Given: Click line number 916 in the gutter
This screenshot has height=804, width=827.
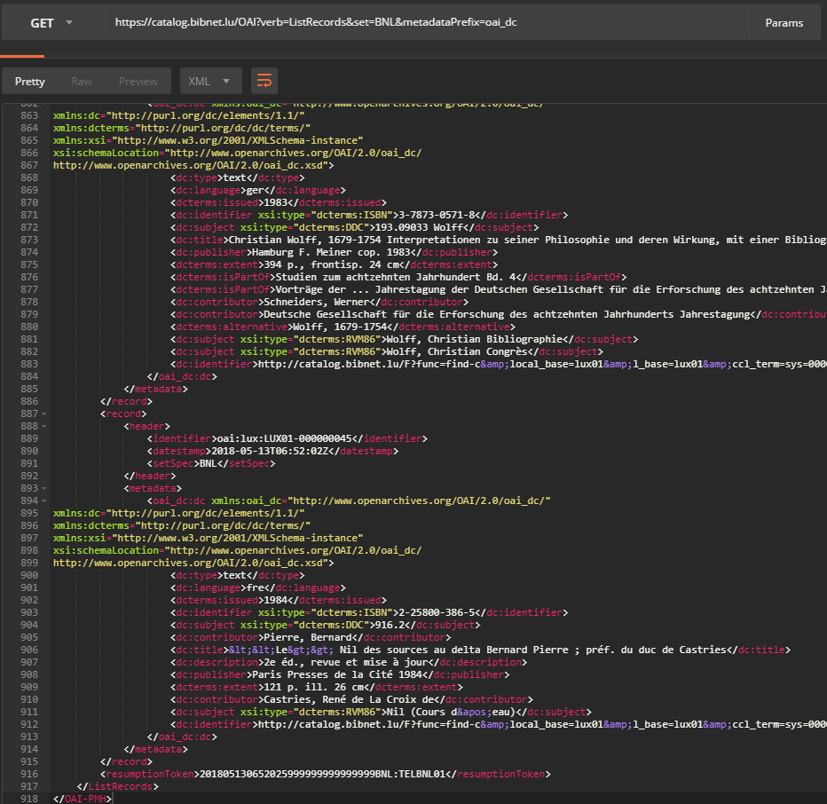Looking at the screenshot, I should [x=29, y=774].
